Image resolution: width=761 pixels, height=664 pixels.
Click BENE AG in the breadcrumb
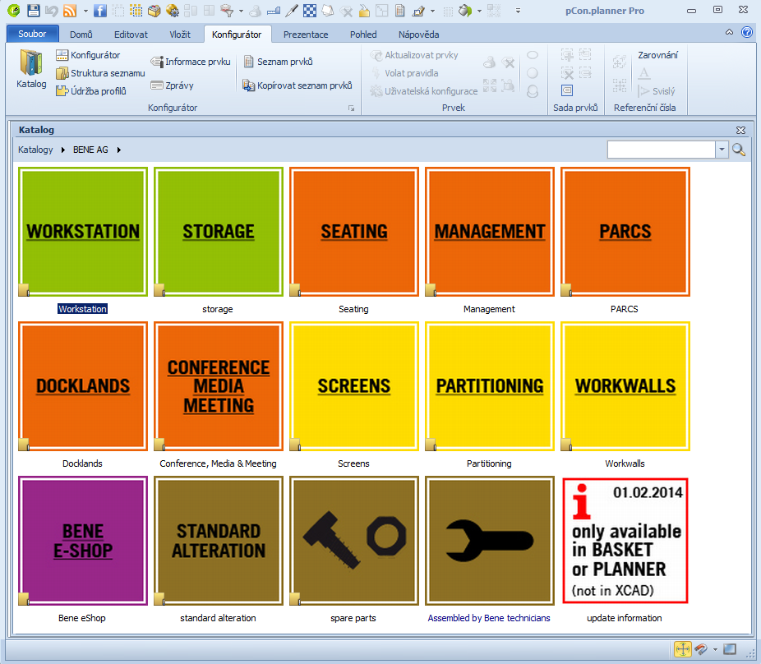(90, 150)
